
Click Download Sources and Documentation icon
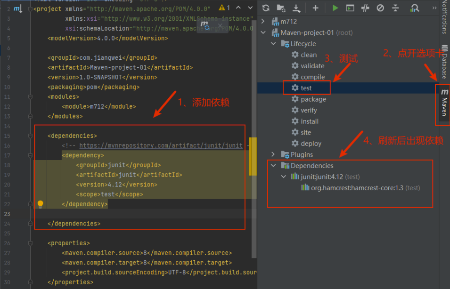coord(296,8)
